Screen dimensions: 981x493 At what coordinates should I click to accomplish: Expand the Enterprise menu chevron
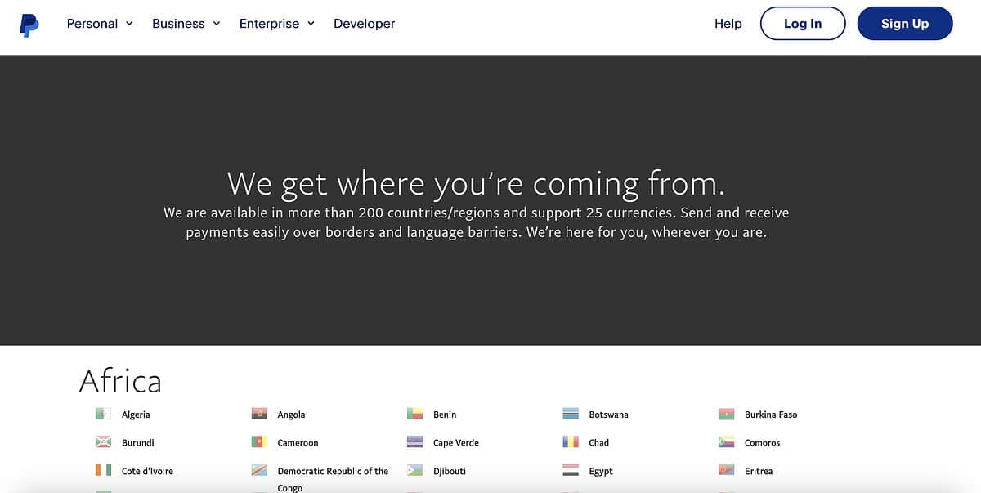[x=311, y=24]
